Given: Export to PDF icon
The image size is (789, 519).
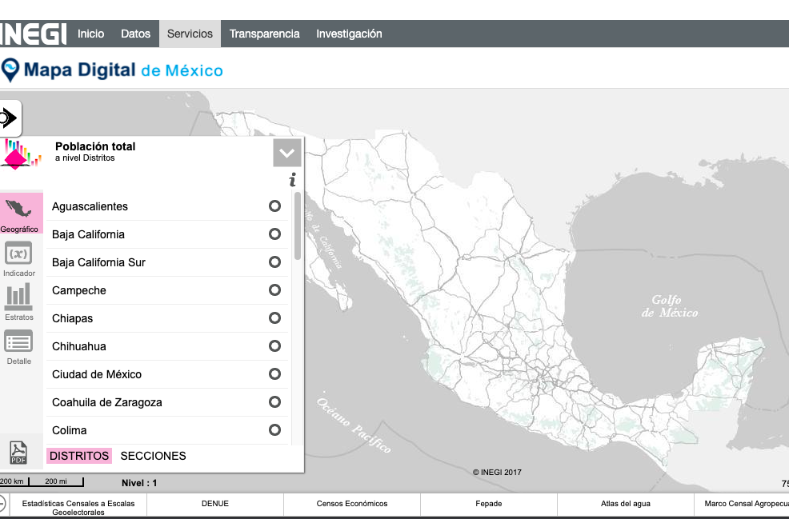Looking at the screenshot, I should pyautogui.click(x=18, y=453).
